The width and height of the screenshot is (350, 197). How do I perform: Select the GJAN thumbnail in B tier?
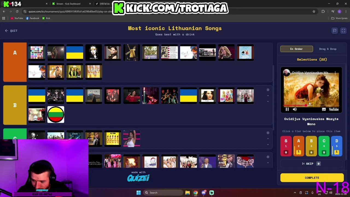[94, 95]
